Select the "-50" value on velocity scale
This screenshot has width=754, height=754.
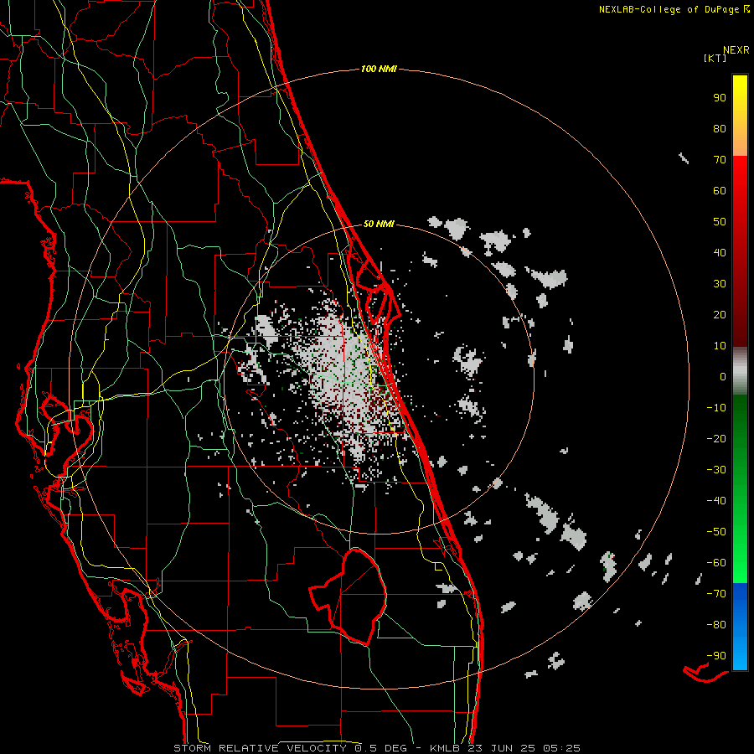coord(716,531)
